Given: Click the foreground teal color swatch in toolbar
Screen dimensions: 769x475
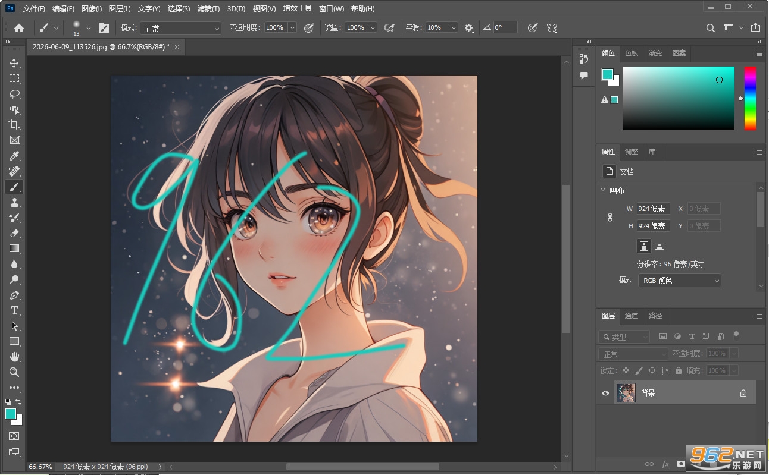Looking at the screenshot, I should tap(10, 414).
